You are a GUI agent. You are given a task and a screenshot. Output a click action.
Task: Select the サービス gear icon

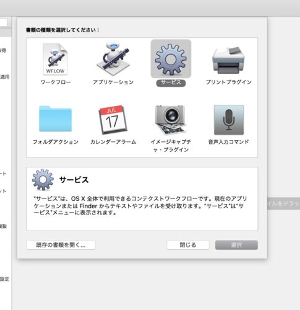pos(171,59)
